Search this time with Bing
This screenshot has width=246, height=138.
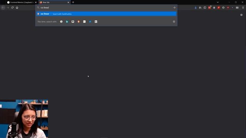67,21
